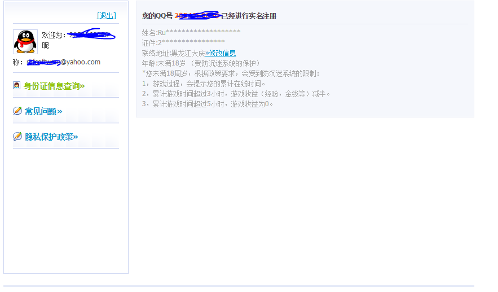Open the 常见问题 FAQ link
This screenshot has height=292, width=498.
[x=43, y=111]
